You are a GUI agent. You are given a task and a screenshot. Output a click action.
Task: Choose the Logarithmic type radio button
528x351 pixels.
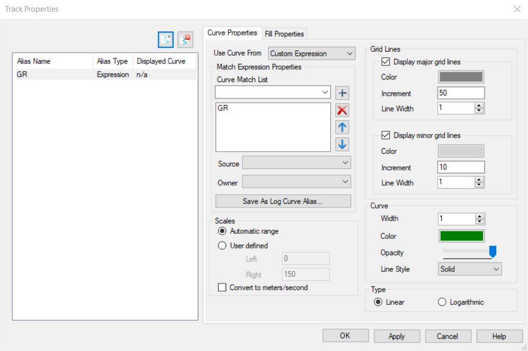441,302
